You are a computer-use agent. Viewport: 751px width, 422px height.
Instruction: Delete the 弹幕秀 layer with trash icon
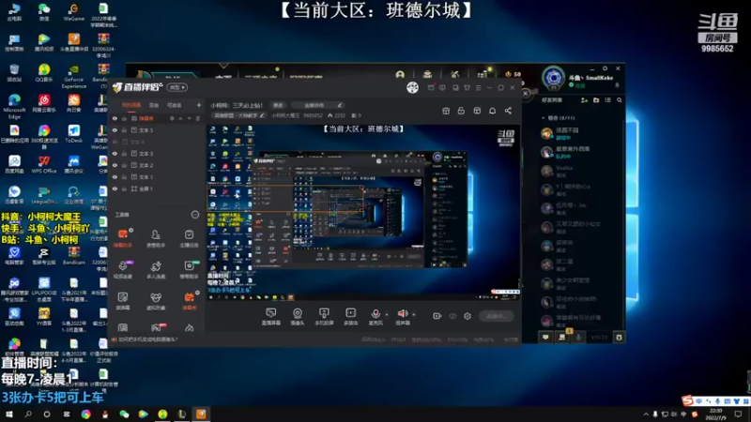[x=197, y=118]
